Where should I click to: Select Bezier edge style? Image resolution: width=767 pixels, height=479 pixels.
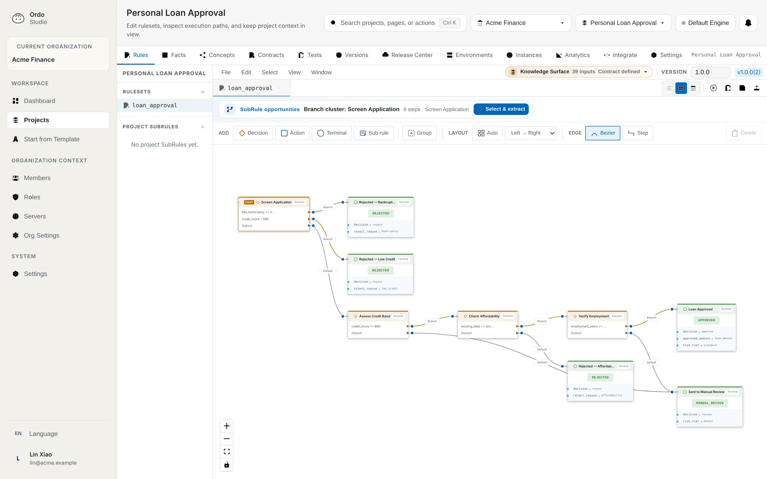603,133
